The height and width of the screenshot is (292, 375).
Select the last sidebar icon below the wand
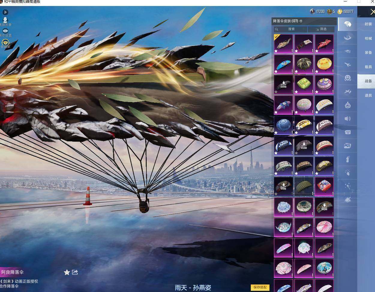(348, 200)
